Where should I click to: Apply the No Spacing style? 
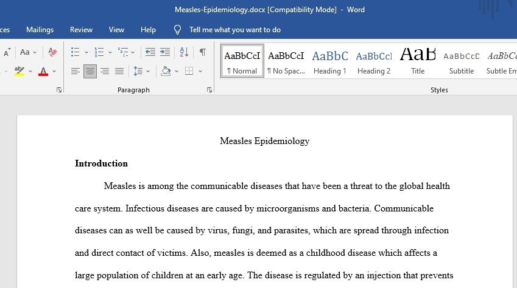click(x=286, y=61)
